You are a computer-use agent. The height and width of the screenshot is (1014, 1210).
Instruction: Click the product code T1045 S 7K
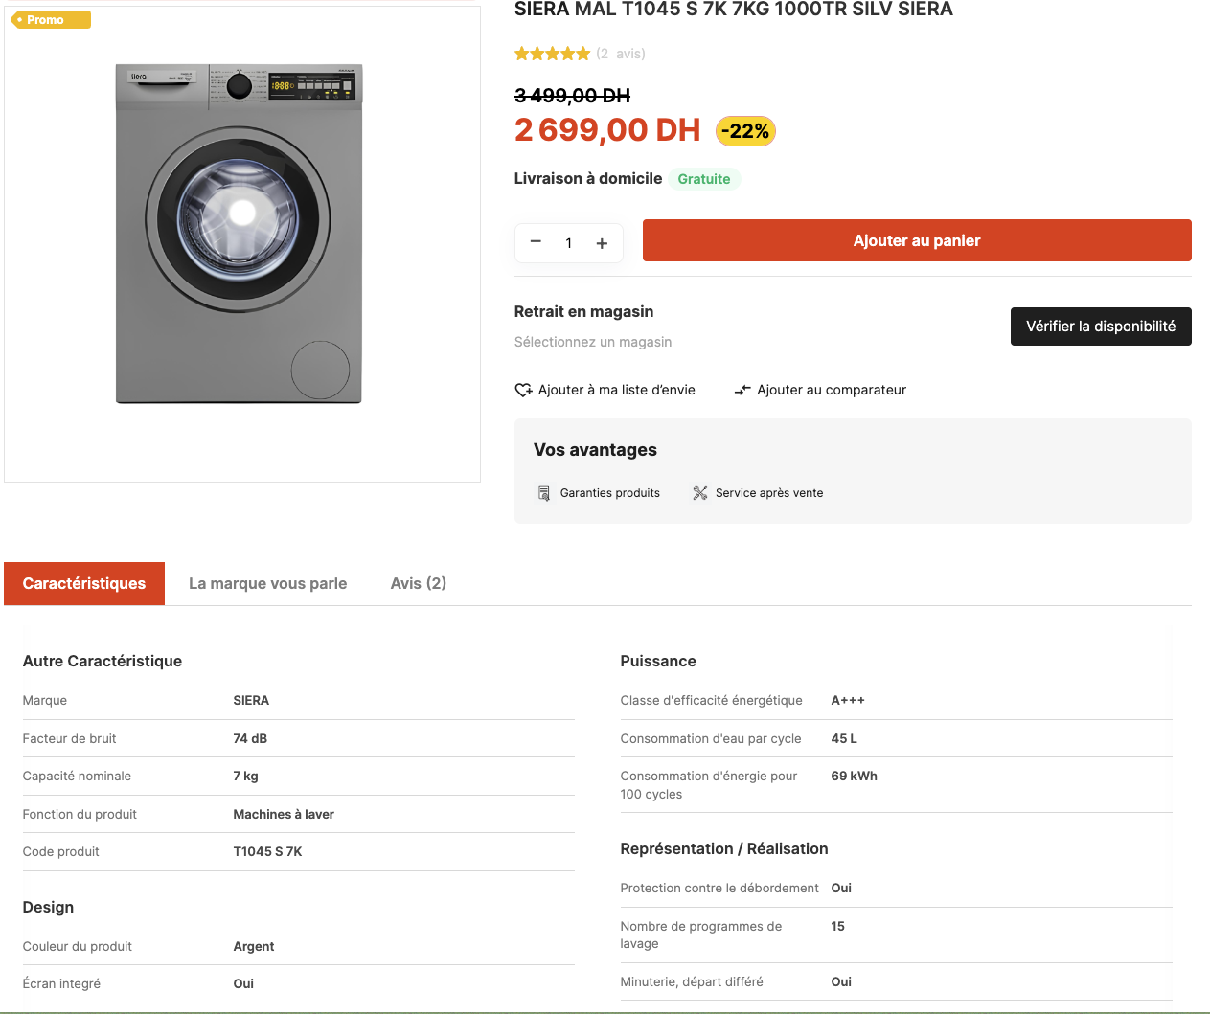point(267,851)
